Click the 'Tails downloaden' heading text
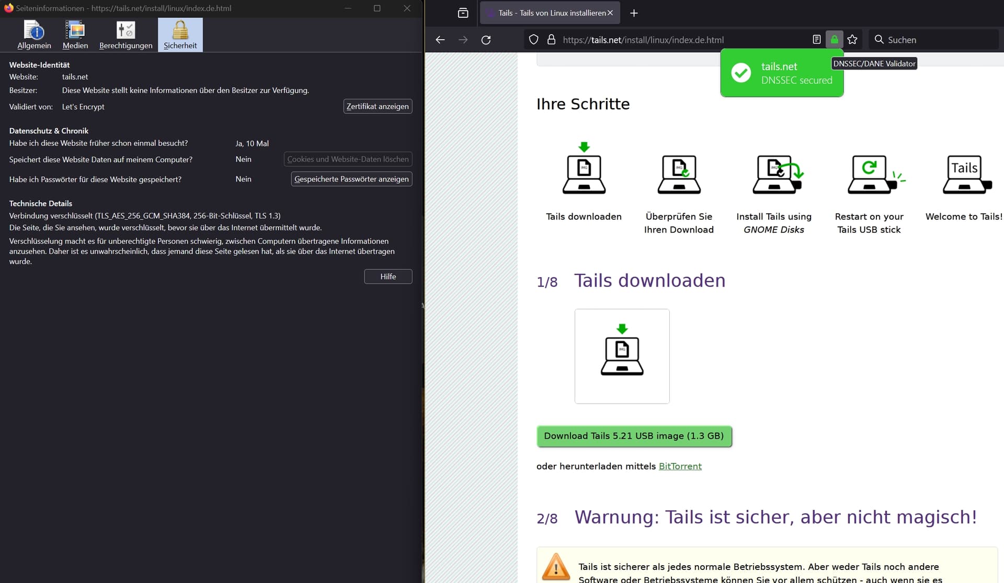Viewport: 1004px width, 583px height. (649, 281)
